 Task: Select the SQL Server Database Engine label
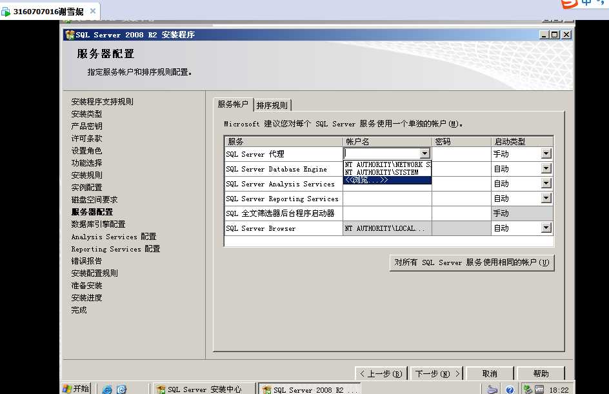(x=277, y=169)
